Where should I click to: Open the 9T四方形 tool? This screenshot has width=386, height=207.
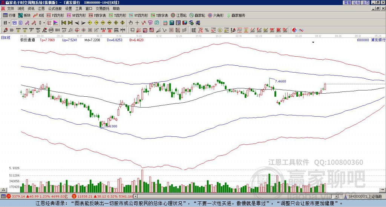(x=138, y=15)
